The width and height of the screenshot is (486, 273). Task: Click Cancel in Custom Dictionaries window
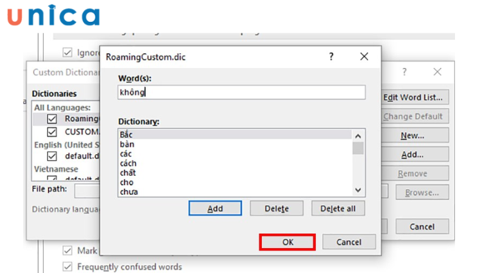point(422,227)
